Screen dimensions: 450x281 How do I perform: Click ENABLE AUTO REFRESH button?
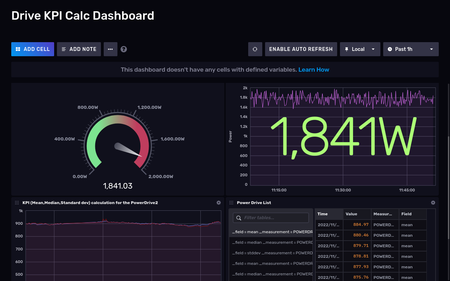[301, 49]
